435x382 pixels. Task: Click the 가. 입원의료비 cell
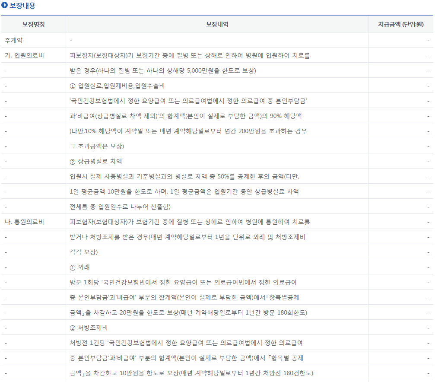[24, 55]
